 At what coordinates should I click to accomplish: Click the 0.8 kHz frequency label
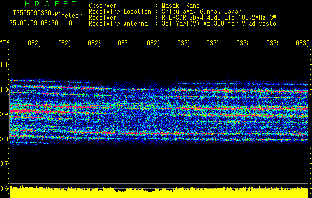pyautogui.click(x=4, y=139)
